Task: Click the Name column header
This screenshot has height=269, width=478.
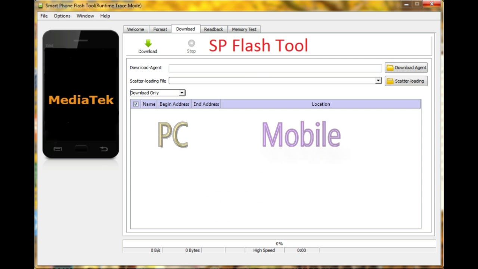Action: tap(149, 104)
